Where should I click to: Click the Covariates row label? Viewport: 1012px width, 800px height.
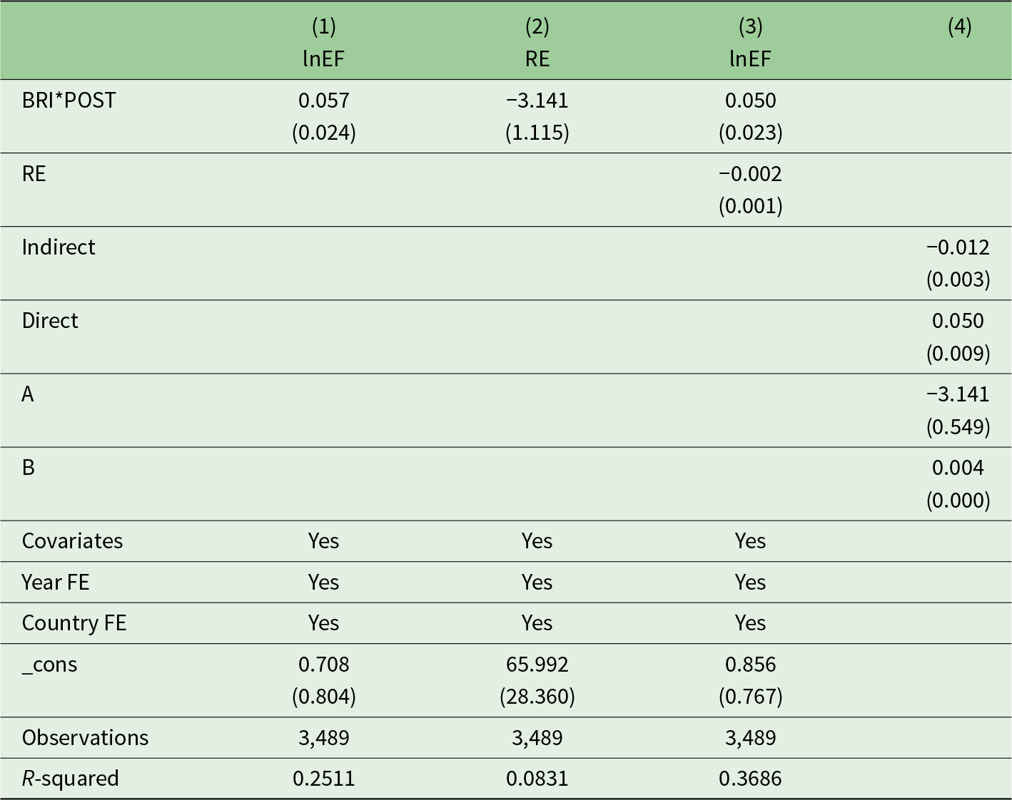coord(72,541)
